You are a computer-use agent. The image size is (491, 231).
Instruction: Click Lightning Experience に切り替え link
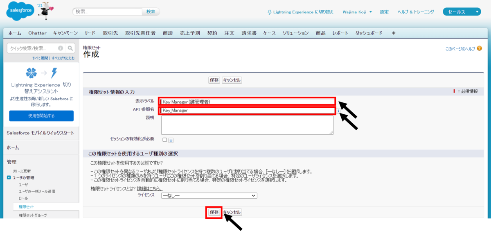click(300, 12)
